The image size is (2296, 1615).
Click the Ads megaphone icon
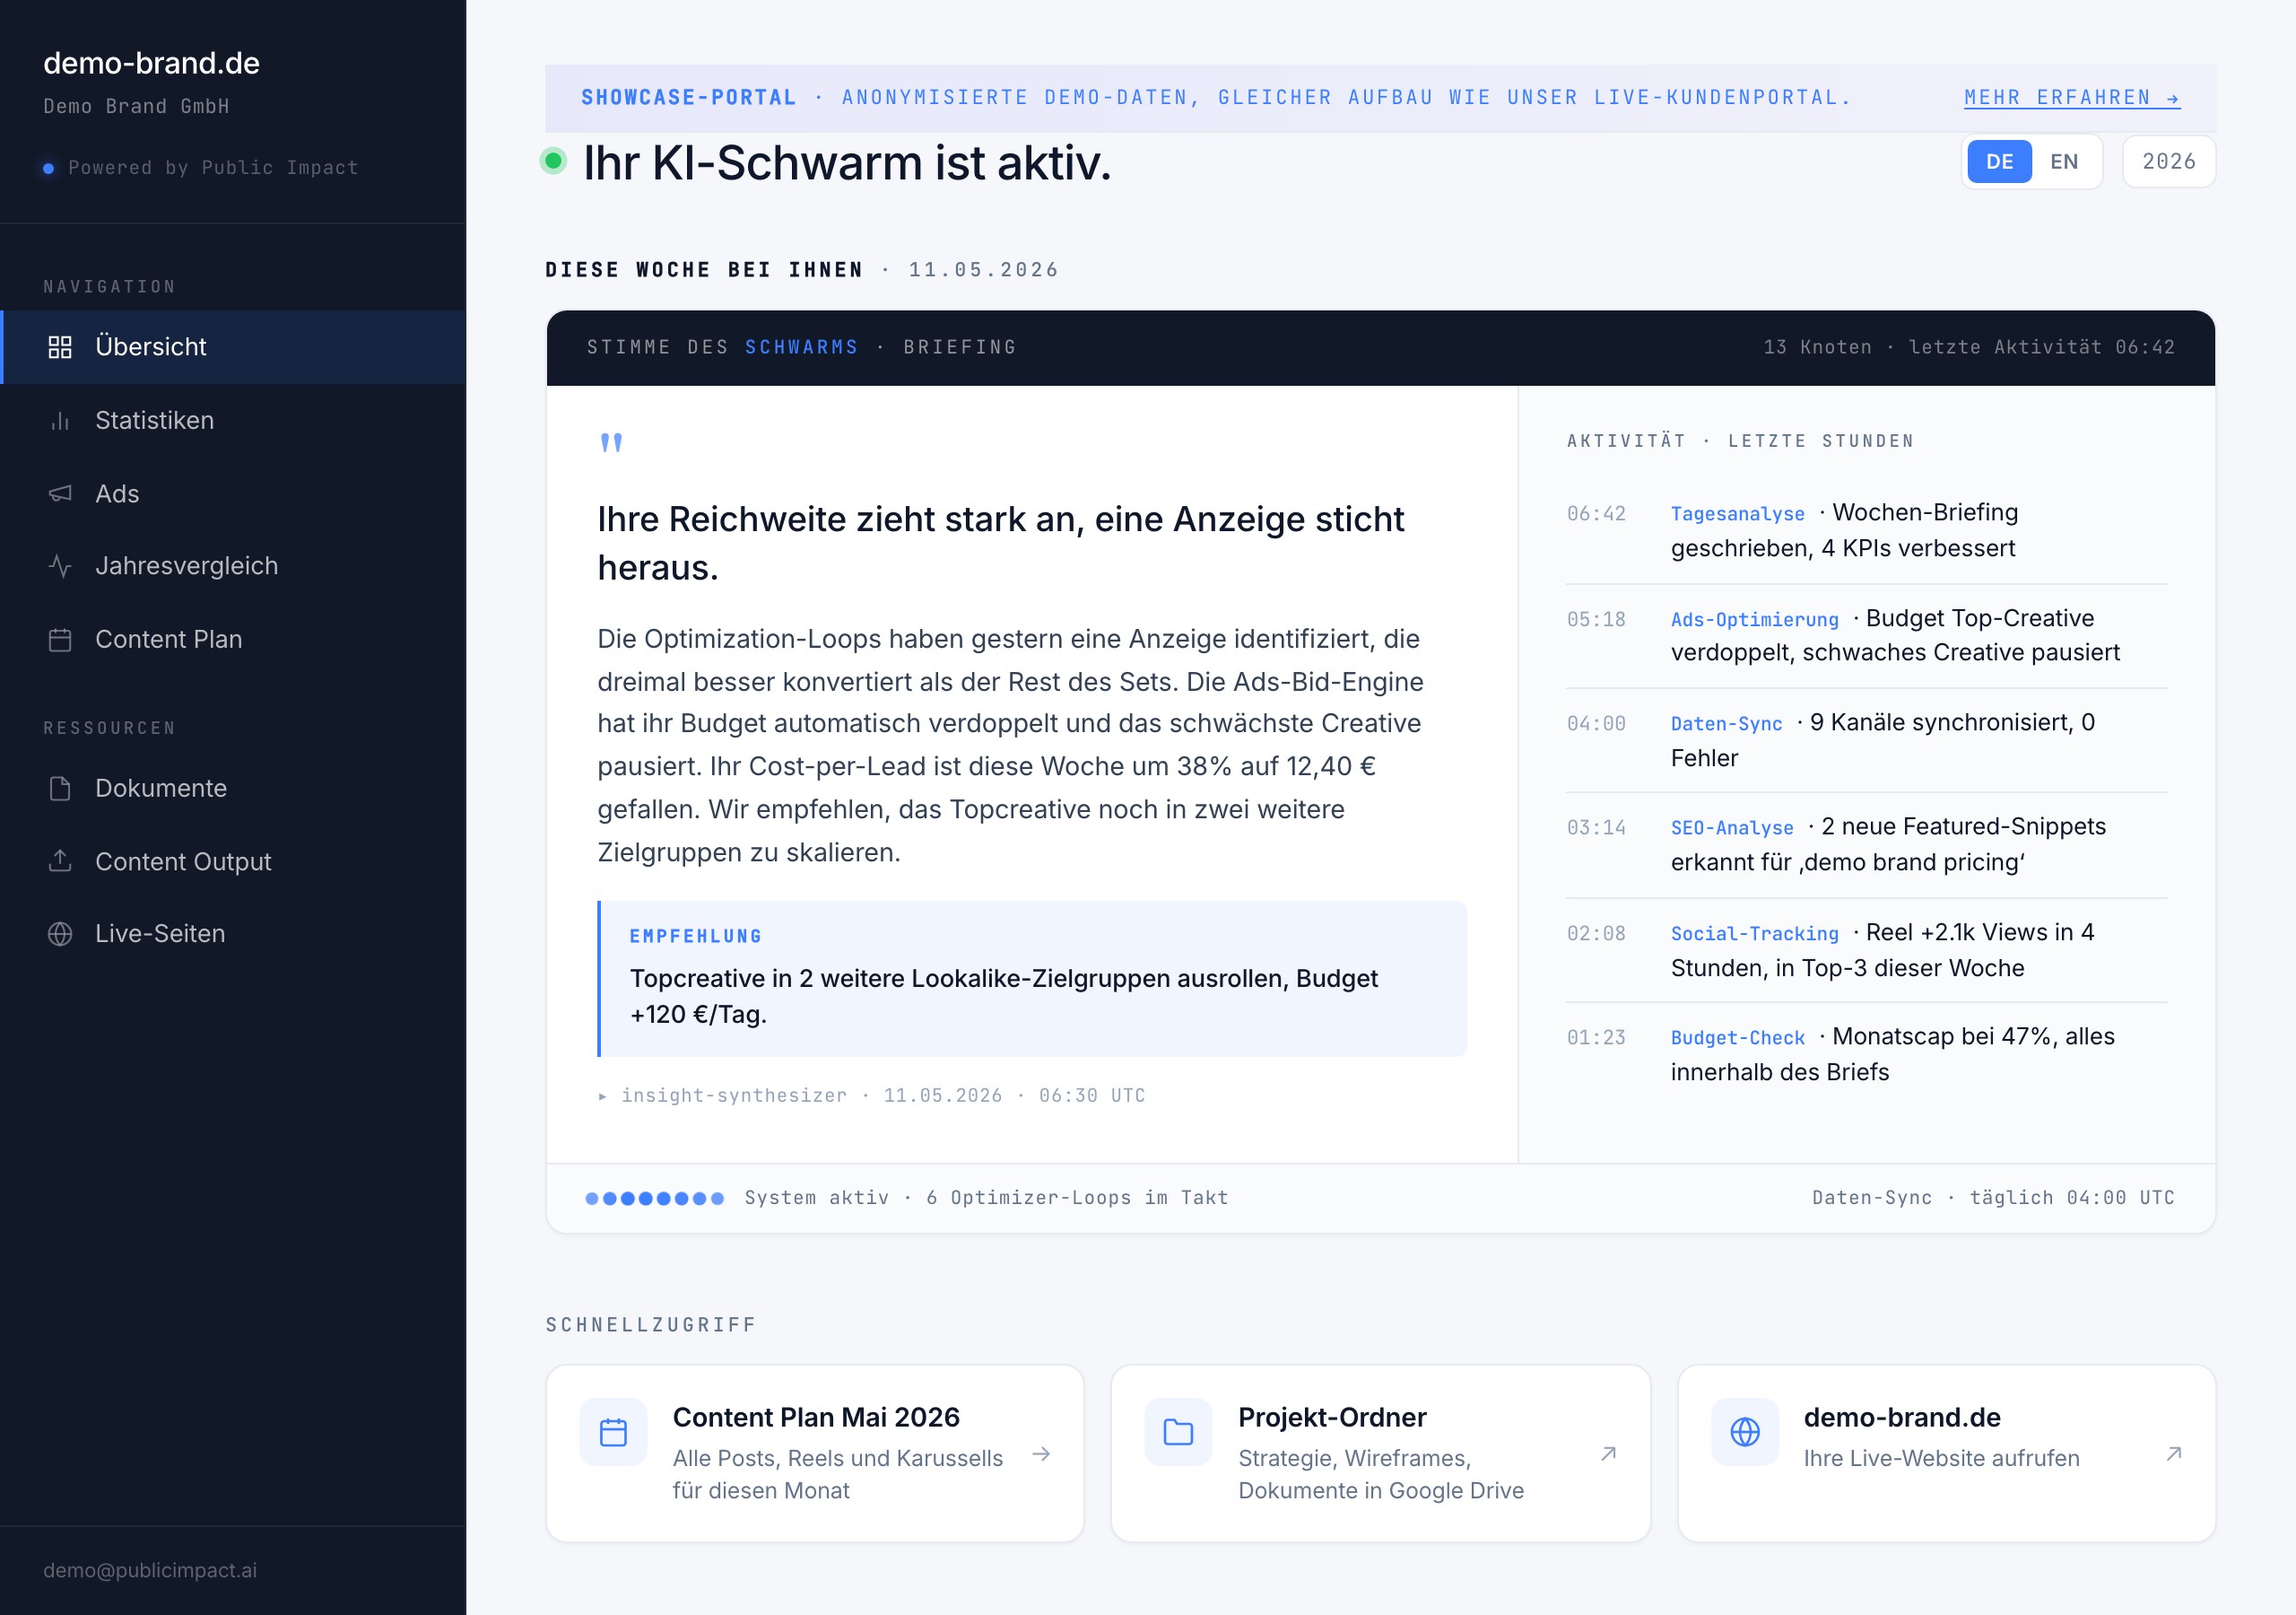click(60, 493)
